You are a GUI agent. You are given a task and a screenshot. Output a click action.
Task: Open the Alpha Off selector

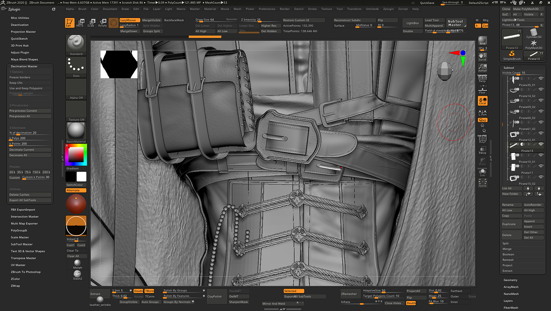tap(76, 89)
